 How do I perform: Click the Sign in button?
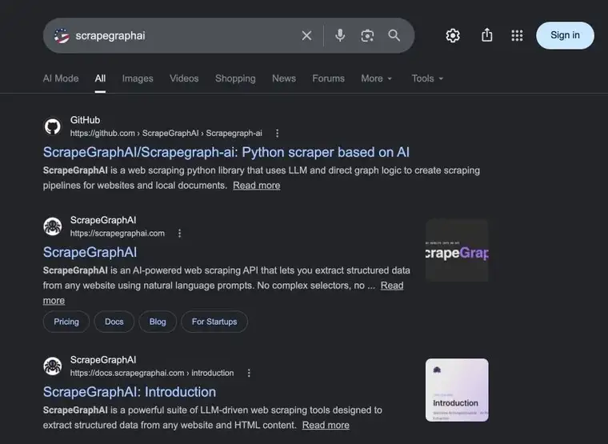coord(565,35)
